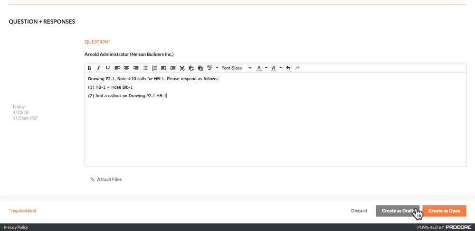Open the spellcheck options dropdown arrow
This screenshot has width=475, height=231.
click(217, 68)
